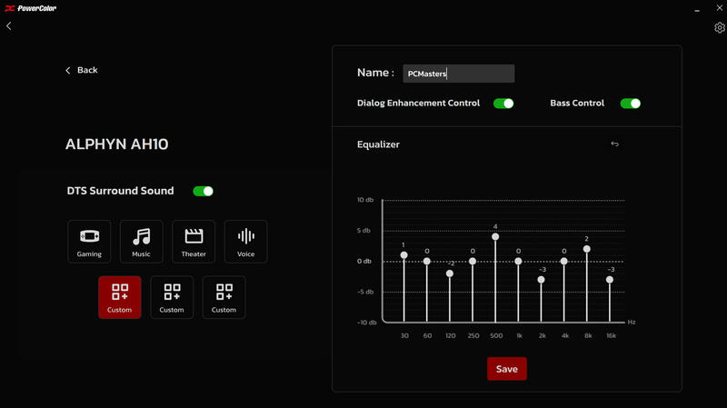Select the Theater sound preset

point(194,242)
